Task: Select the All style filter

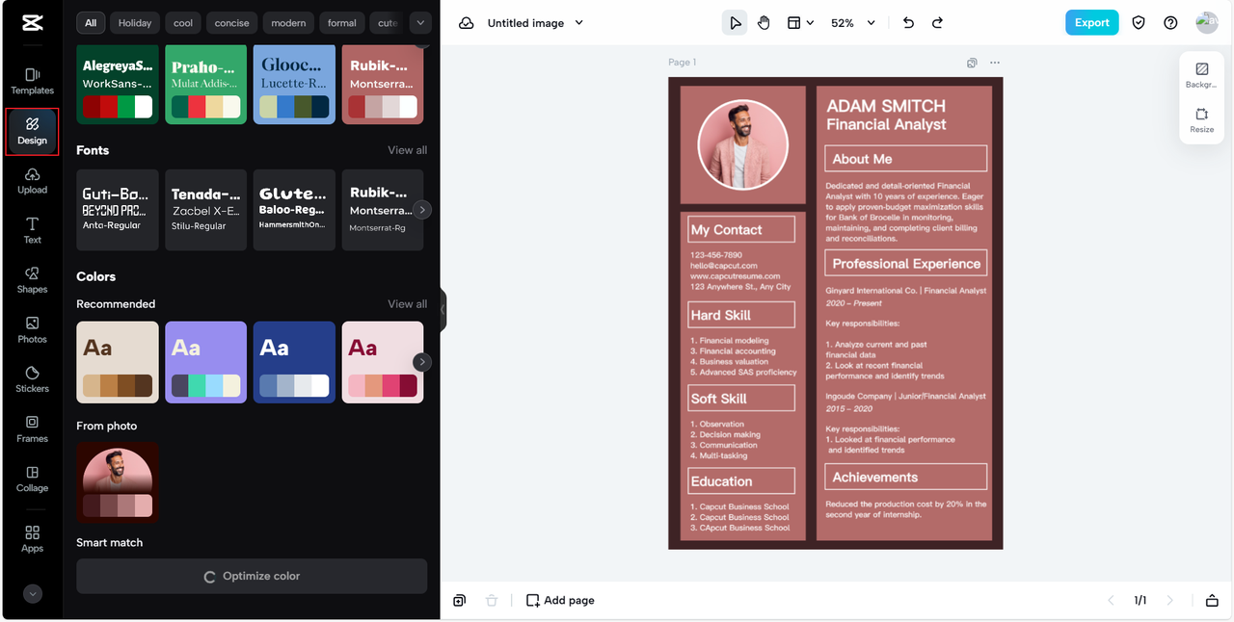Action: coord(91,23)
